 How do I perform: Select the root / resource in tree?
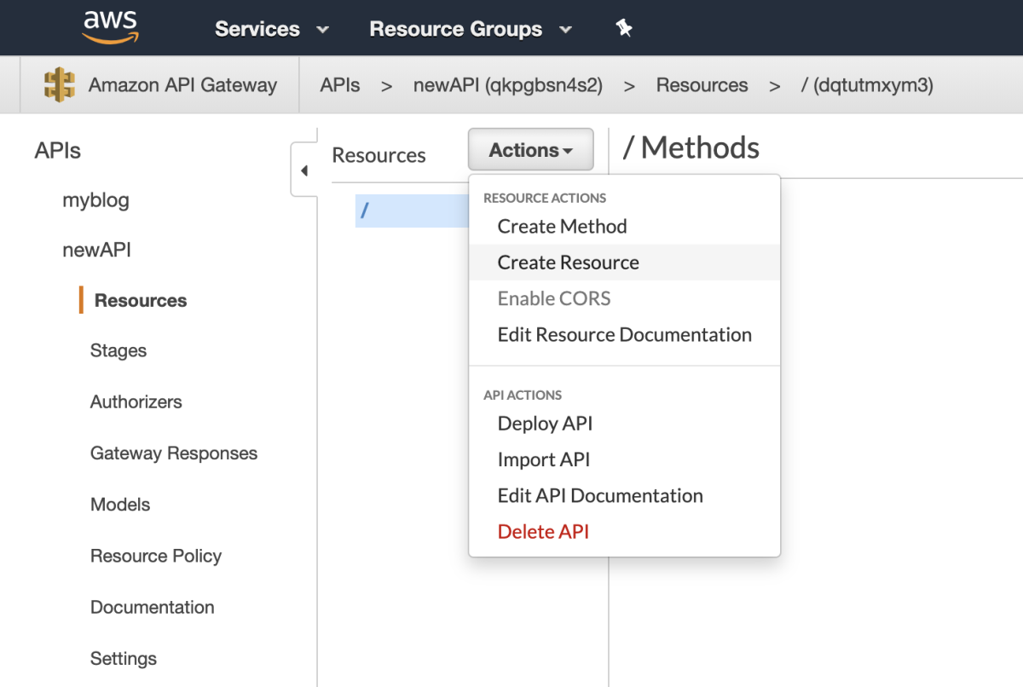[x=412, y=211]
